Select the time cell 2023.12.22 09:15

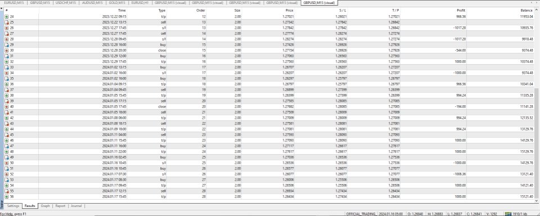coord(114,16)
